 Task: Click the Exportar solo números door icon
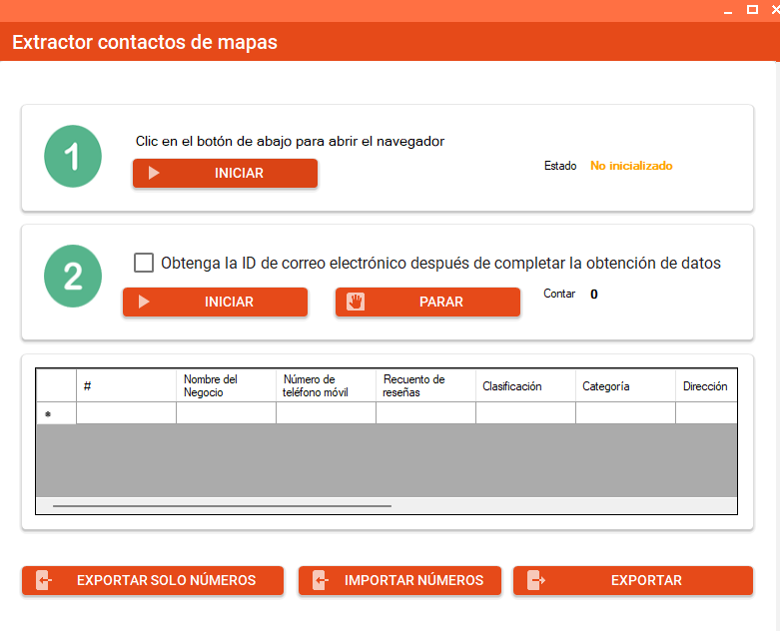[x=43, y=581]
